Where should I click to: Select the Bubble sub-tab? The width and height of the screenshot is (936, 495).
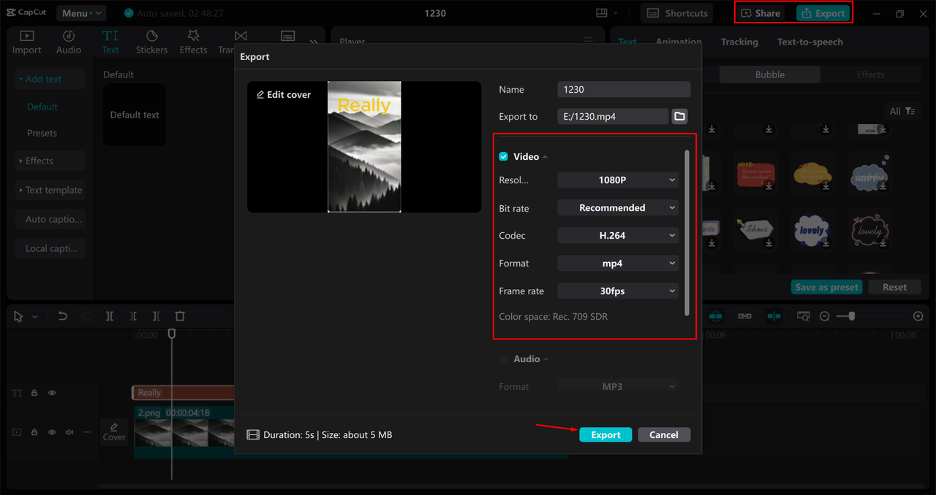[x=770, y=74]
